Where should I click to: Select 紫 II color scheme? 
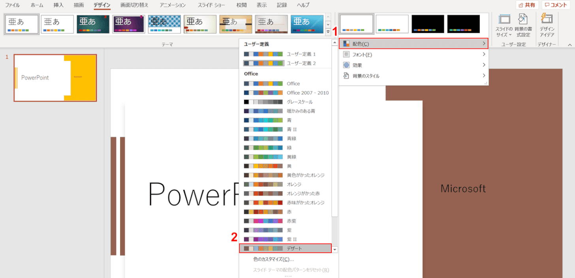[286, 239]
